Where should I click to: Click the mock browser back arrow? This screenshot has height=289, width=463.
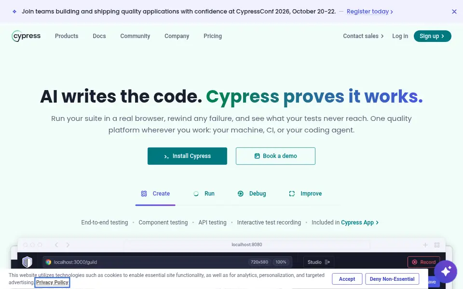pos(56,245)
